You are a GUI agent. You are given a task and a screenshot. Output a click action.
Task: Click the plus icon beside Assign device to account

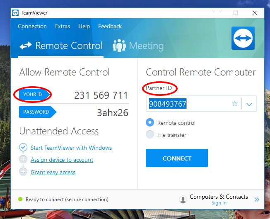23,160
